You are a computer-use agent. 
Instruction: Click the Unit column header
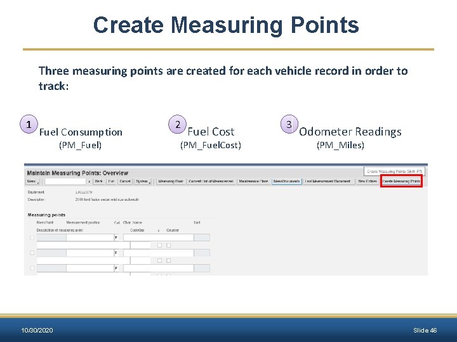197,222
